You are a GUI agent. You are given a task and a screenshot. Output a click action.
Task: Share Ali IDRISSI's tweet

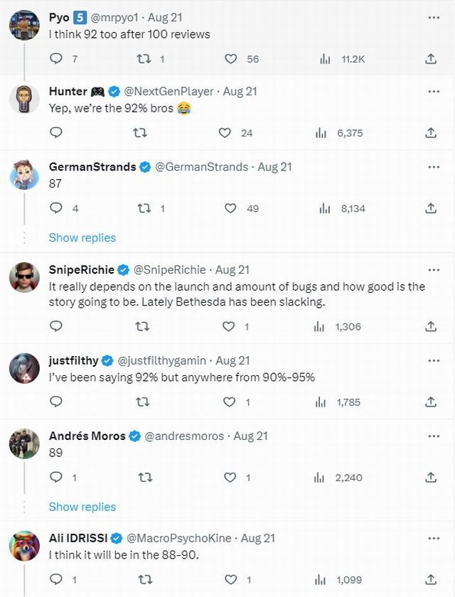tap(431, 579)
